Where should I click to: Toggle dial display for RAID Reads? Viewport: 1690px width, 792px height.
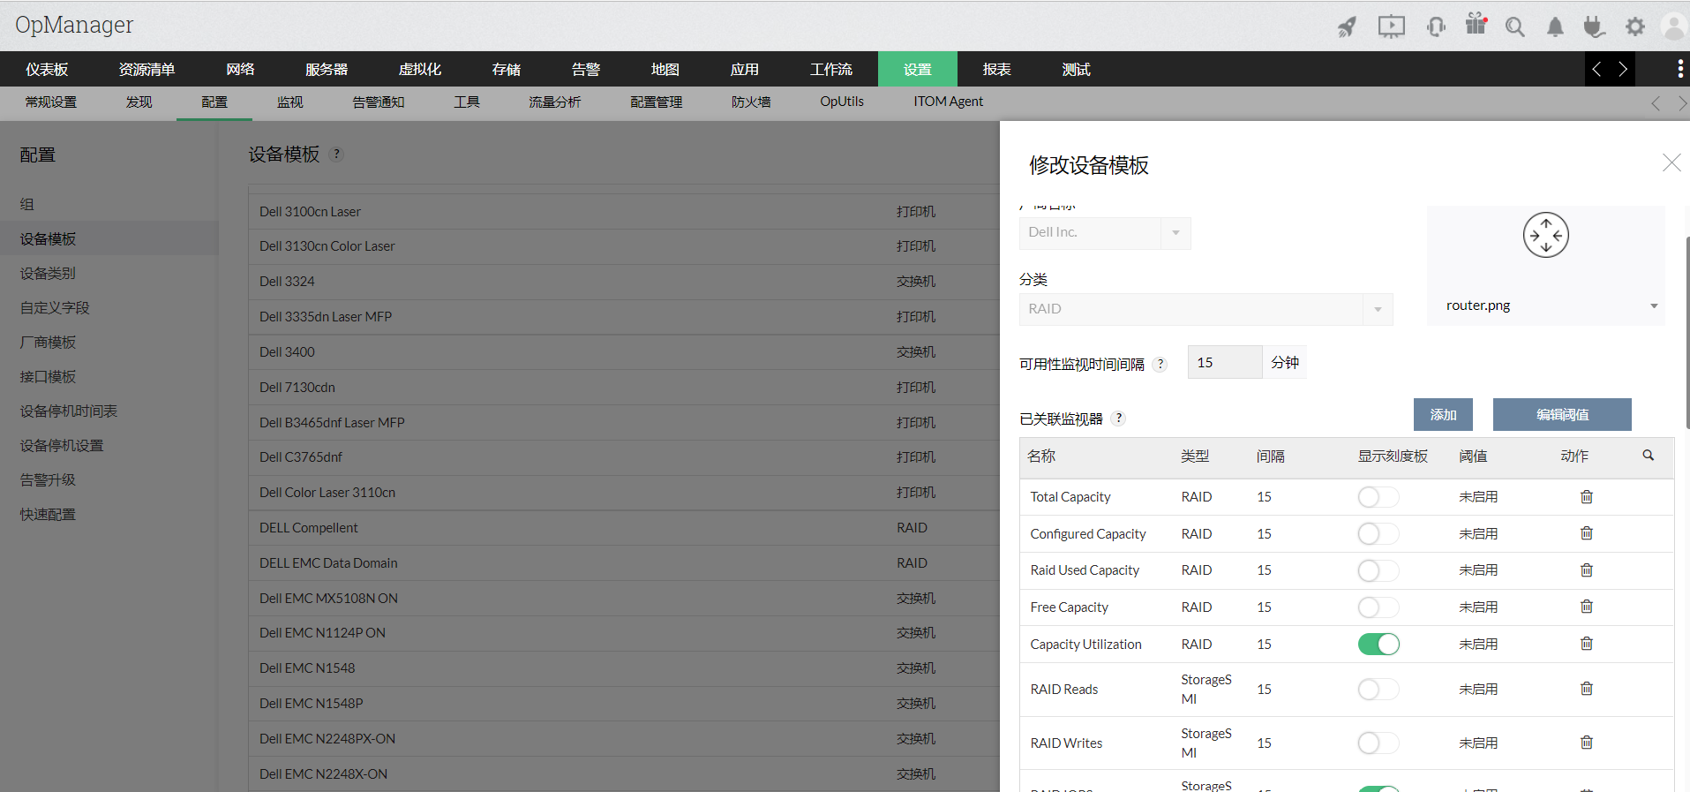(1378, 690)
